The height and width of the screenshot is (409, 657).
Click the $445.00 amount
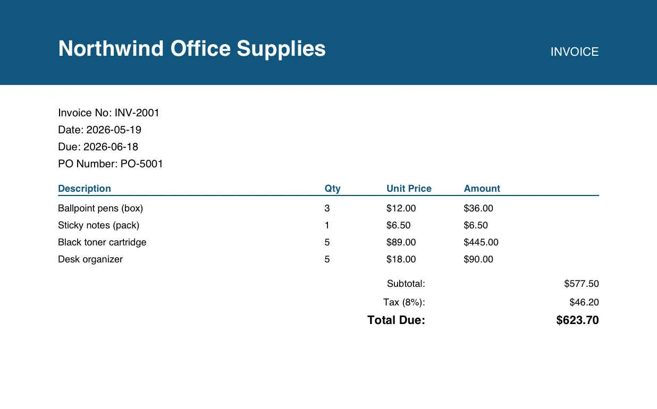point(481,242)
